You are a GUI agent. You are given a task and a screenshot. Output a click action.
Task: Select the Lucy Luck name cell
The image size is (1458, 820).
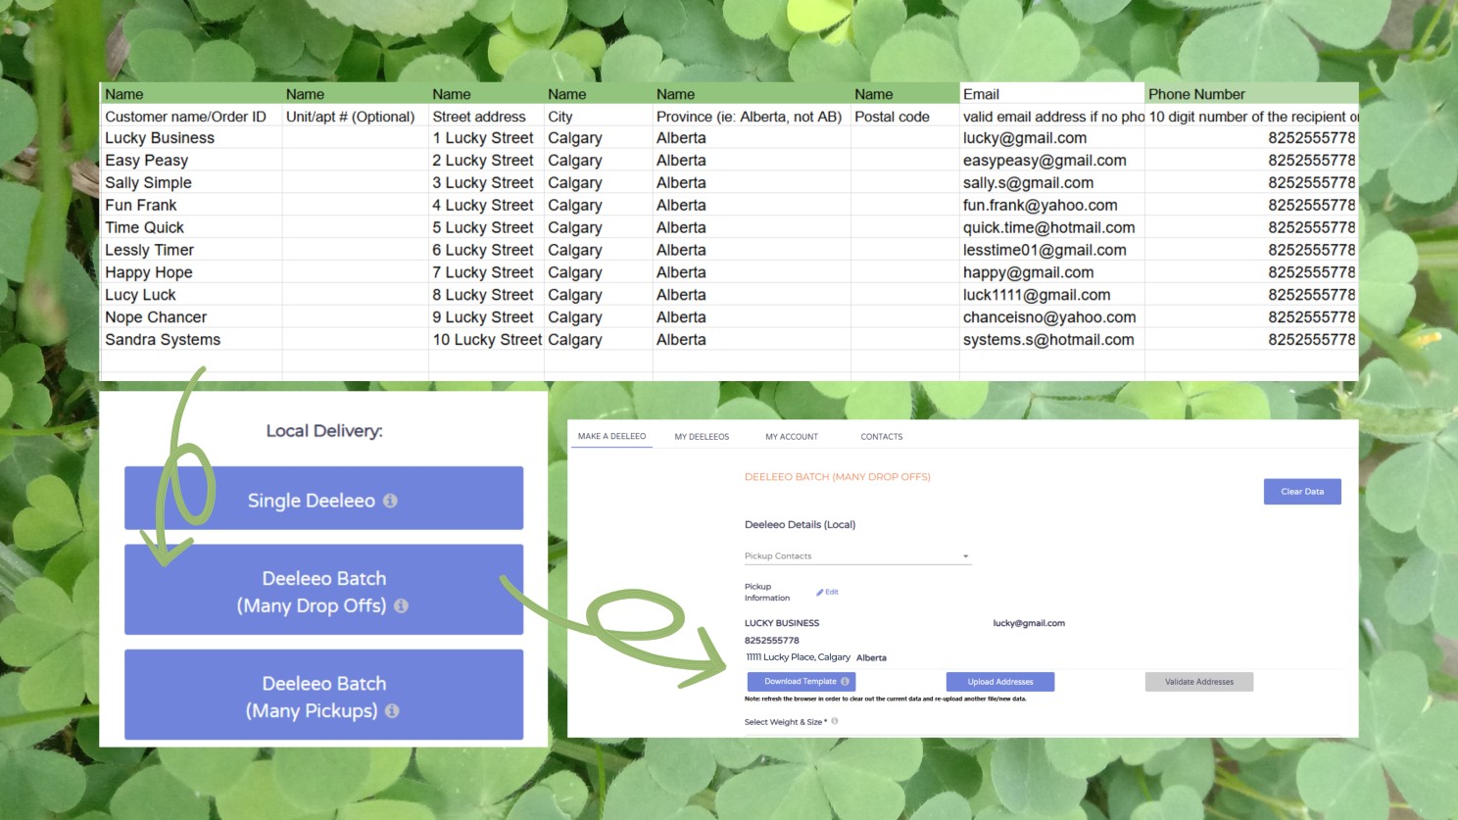point(191,295)
